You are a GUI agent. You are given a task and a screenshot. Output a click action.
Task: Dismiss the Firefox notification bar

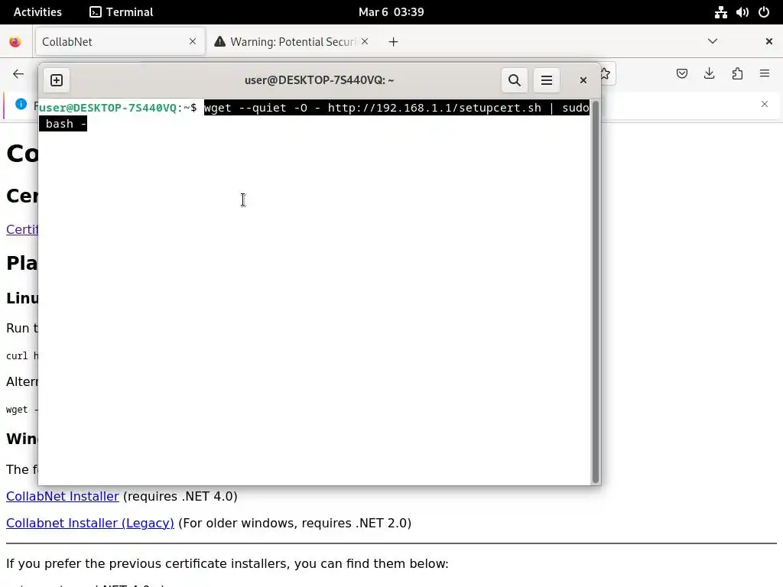click(765, 104)
